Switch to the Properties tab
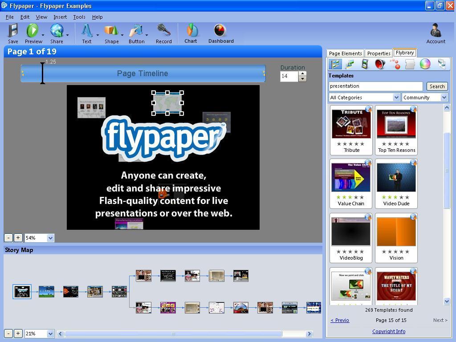 point(379,53)
